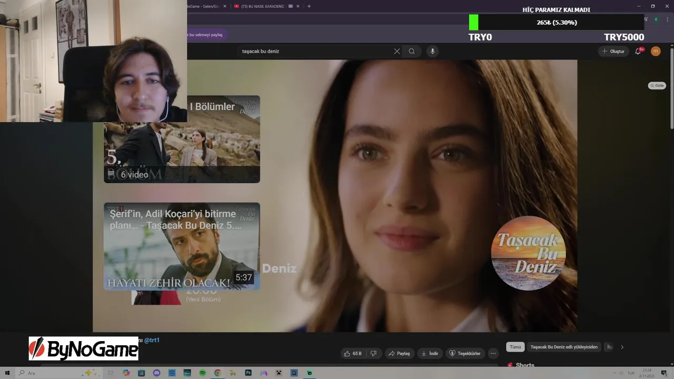Image resolution: width=674 pixels, height=379 pixels.
Task: Open the green Chrome profile icon
Action: point(656,19)
